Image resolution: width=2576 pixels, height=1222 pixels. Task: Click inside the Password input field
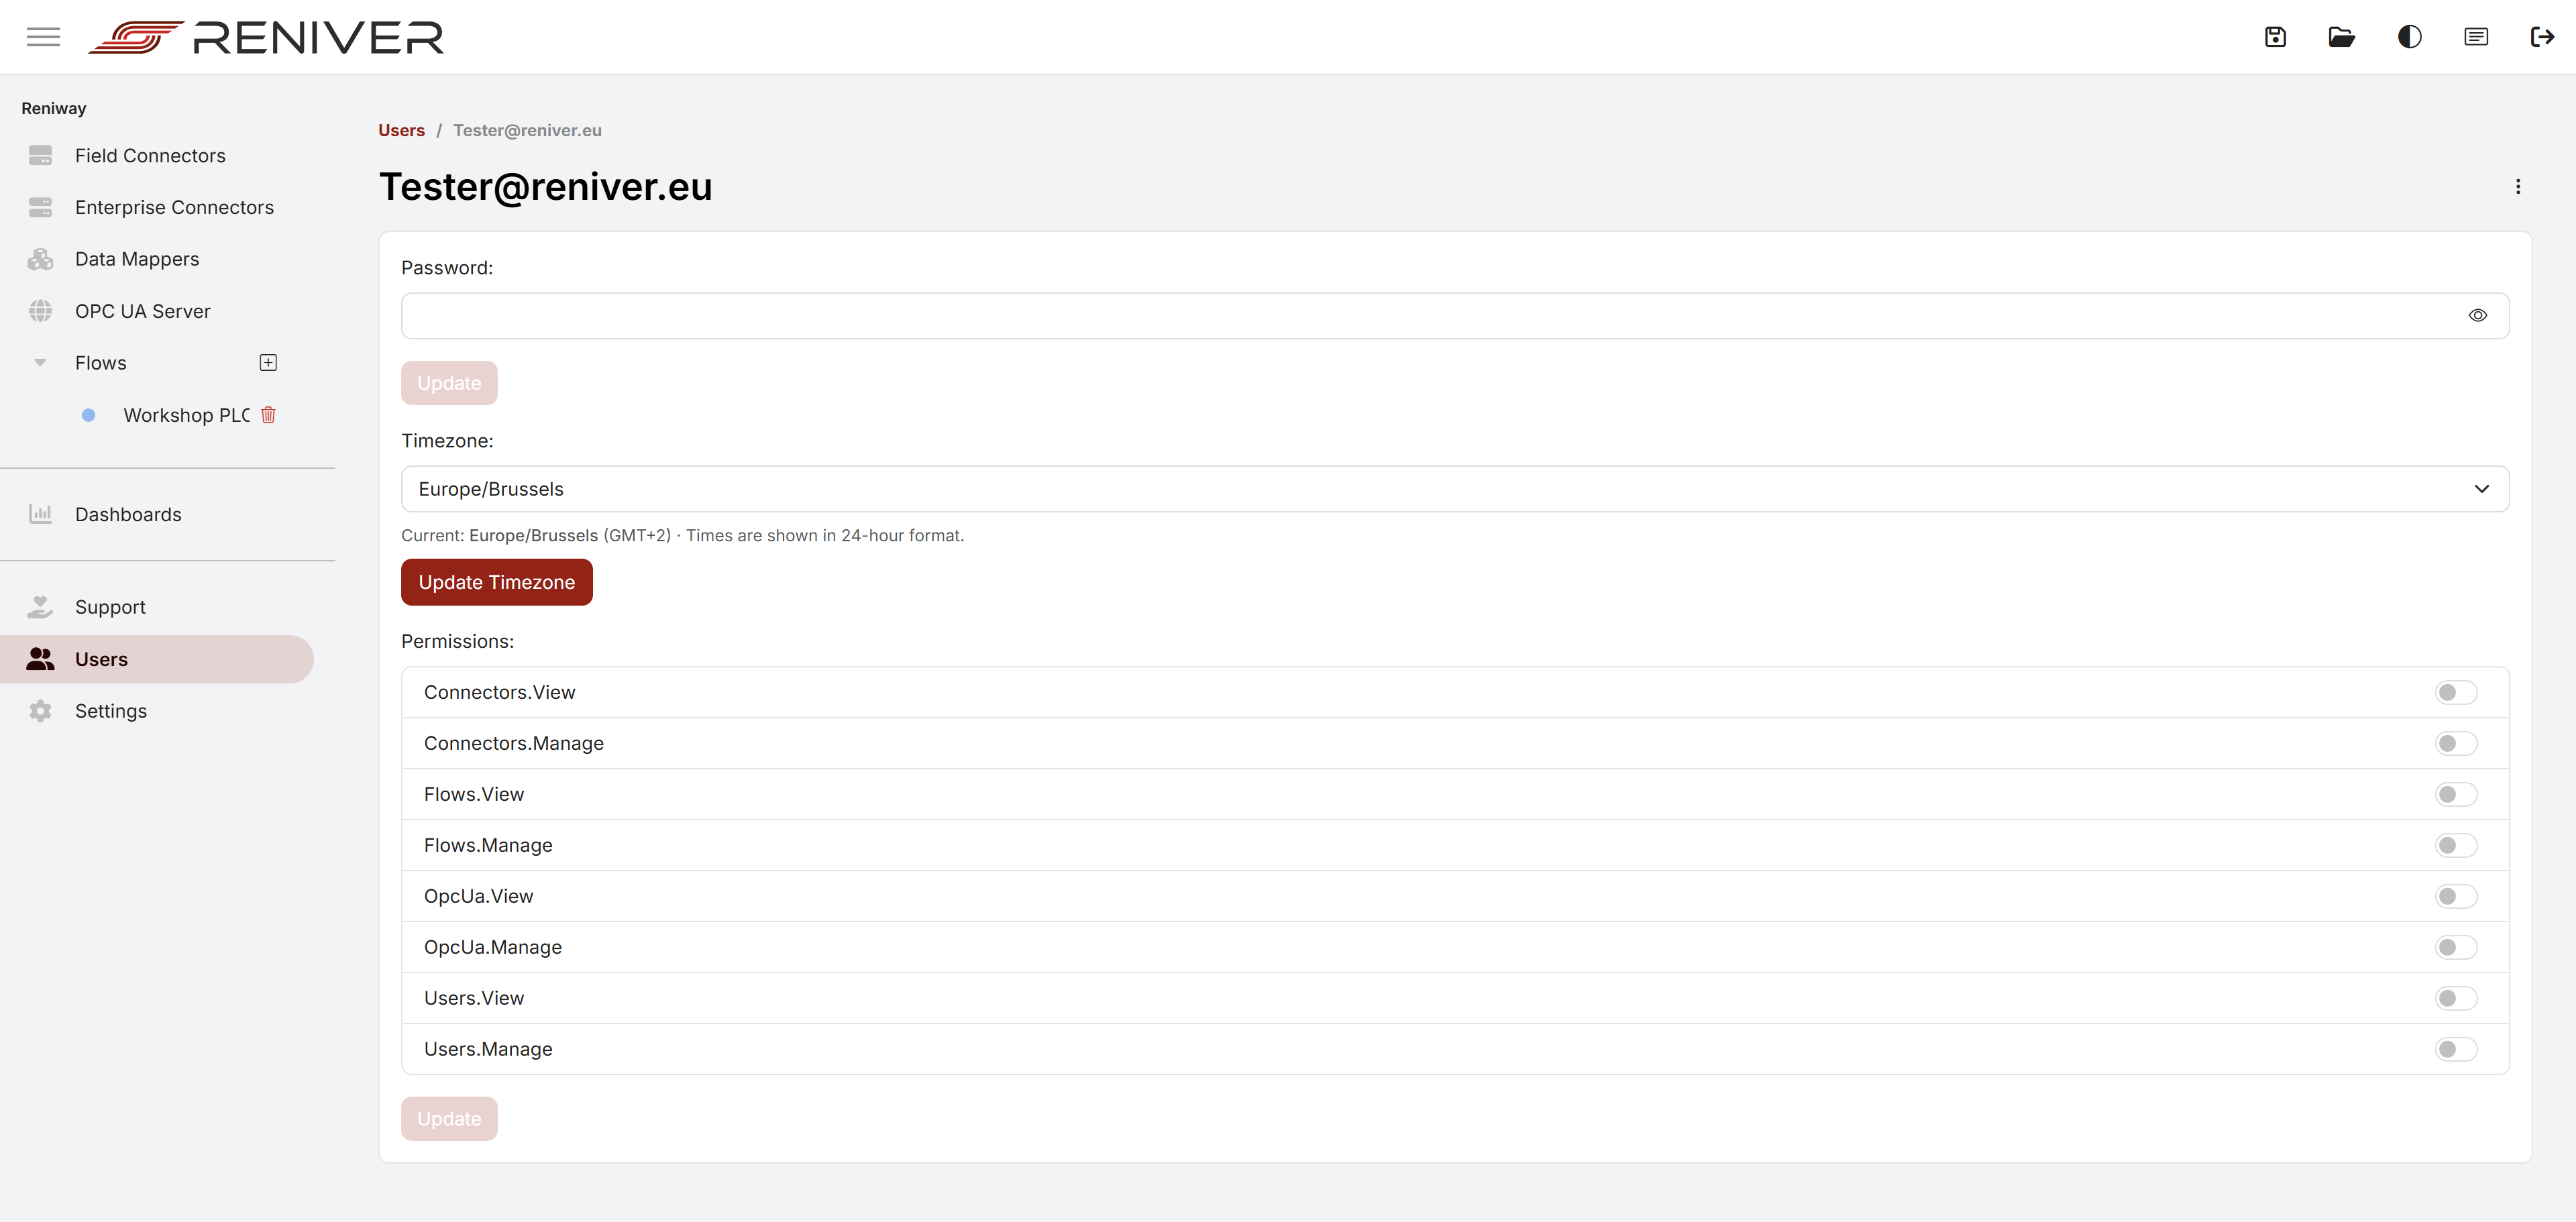click(1200, 315)
